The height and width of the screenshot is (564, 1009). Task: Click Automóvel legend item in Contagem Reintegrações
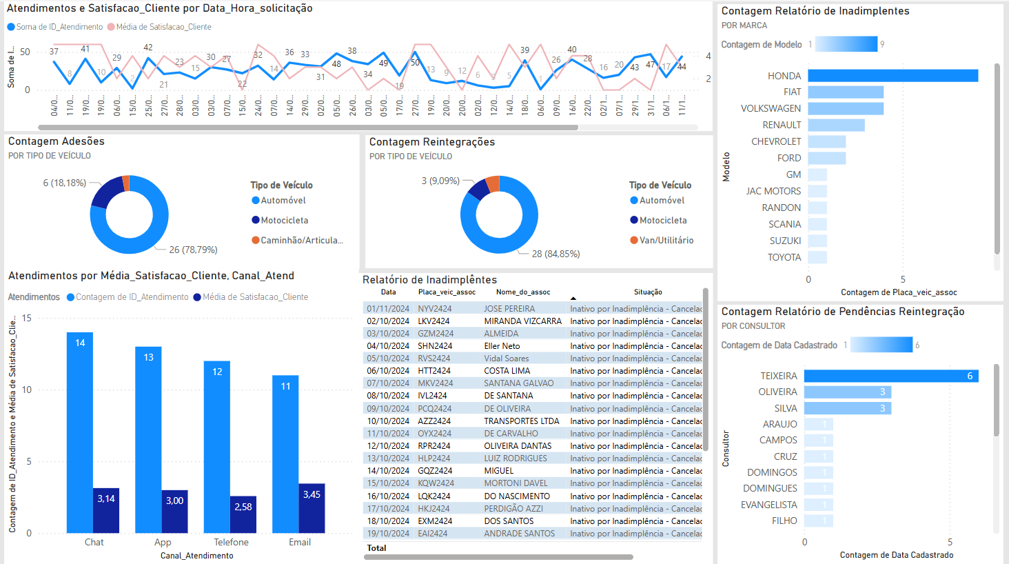click(657, 201)
